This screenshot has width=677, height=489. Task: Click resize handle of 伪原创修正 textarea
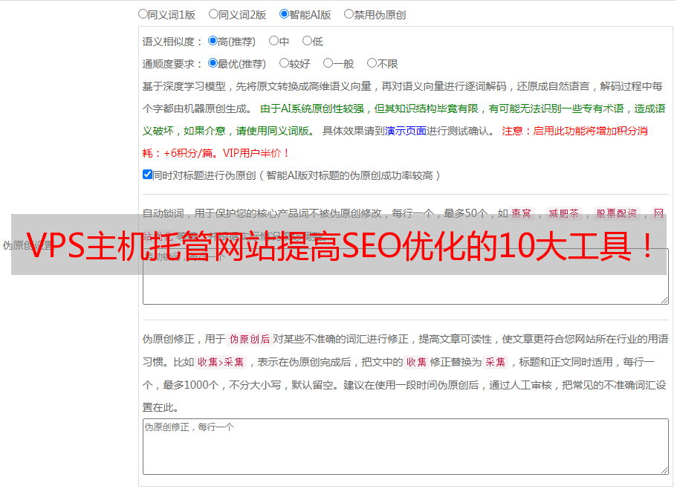(x=664, y=470)
